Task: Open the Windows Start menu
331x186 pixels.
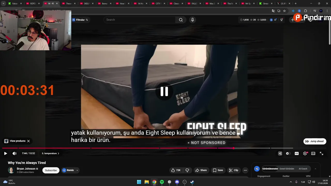Action: coord(139,182)
